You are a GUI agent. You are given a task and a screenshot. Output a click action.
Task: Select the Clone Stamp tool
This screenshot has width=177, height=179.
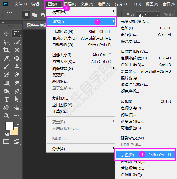[x=17, y=66]
